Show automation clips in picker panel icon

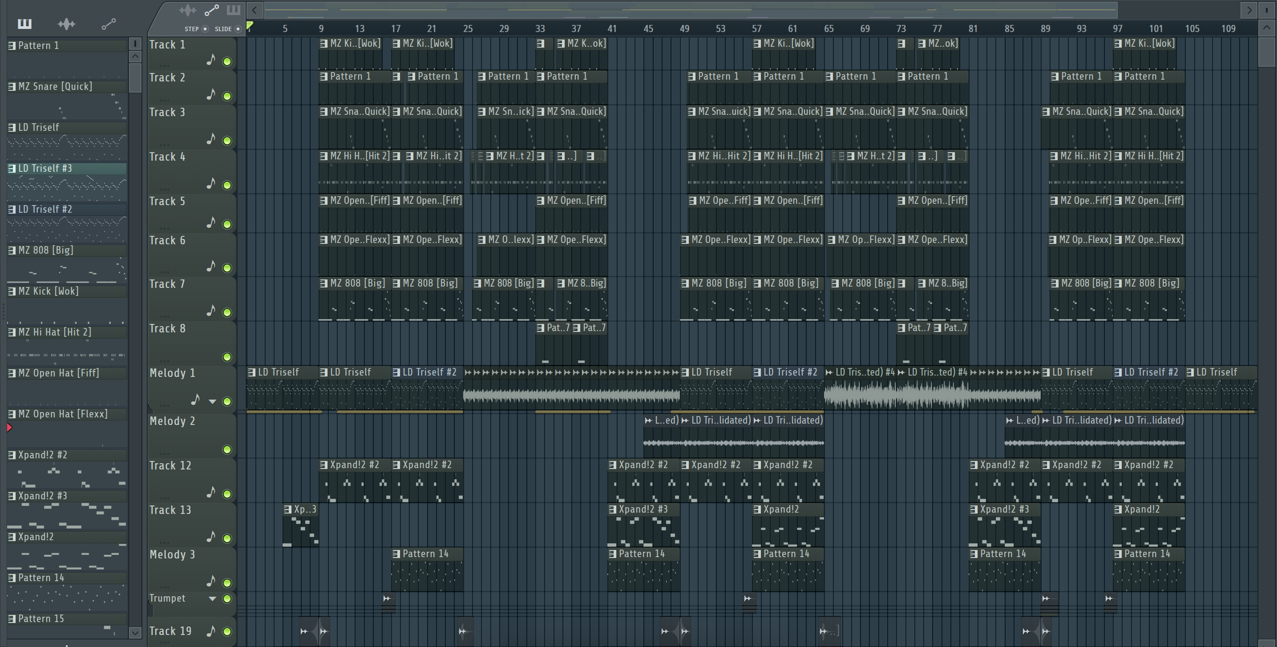109,23
